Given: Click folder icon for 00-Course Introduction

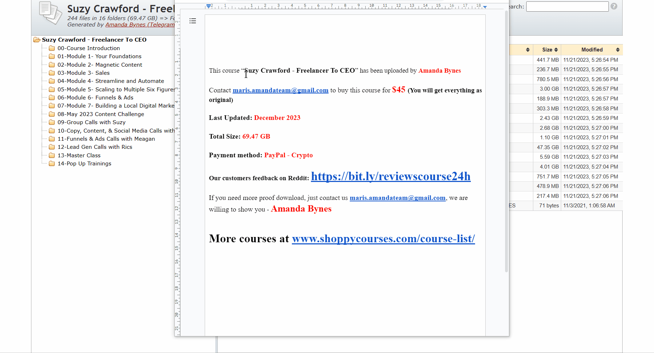Looking at the screenshot, I should point(52,48).
